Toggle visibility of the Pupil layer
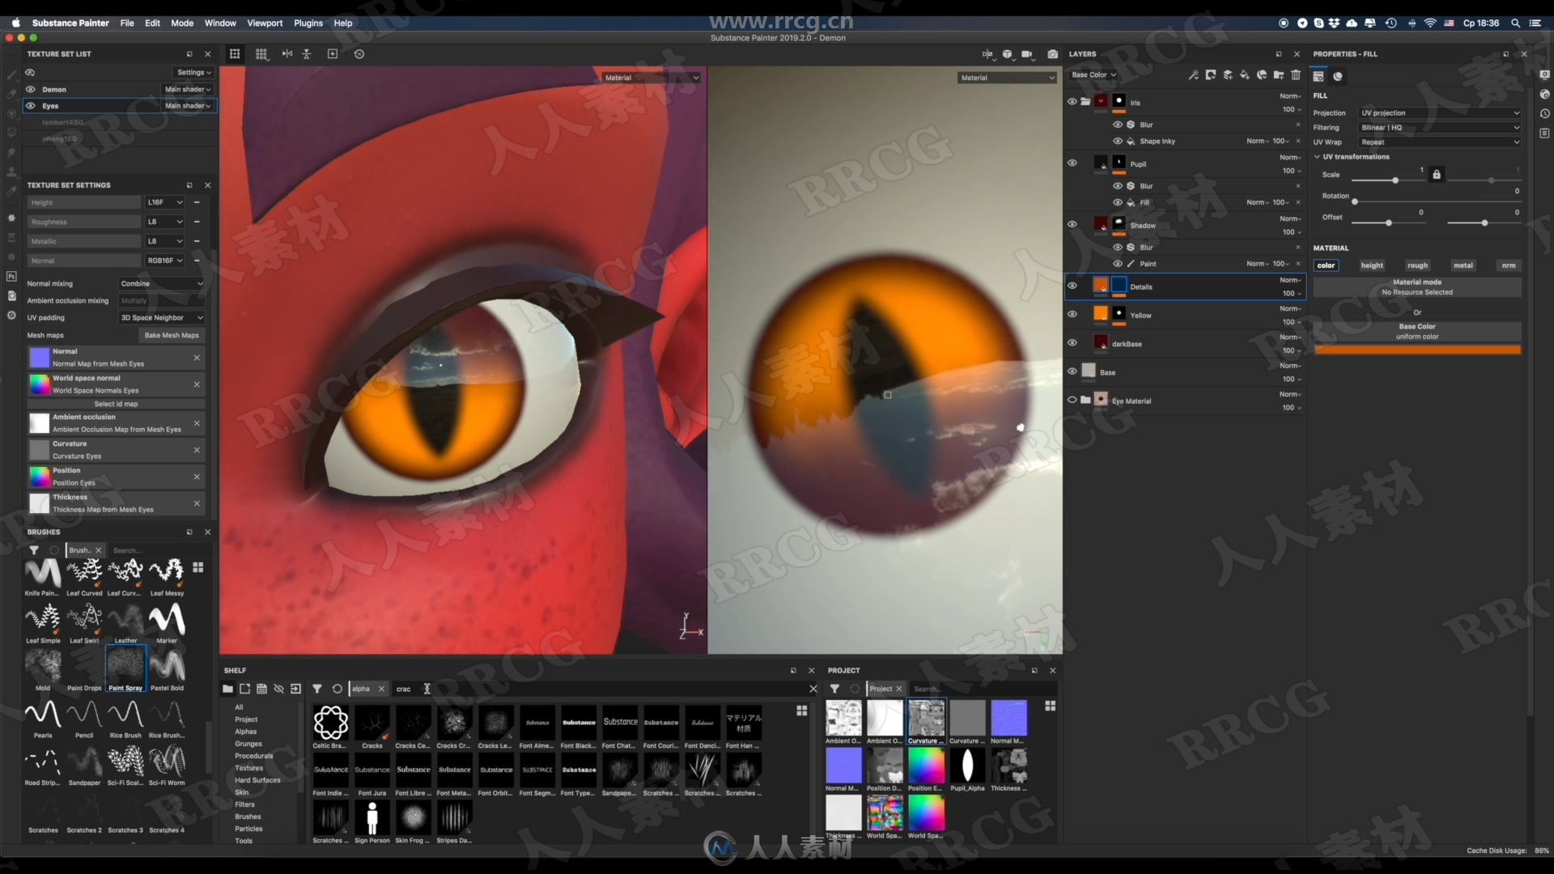This screenshot has height=874, width=1554. pyautogui.click(x=1072, y=163)
